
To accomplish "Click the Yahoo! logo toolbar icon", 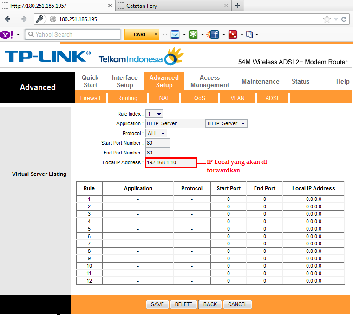I will click(7, 35).
